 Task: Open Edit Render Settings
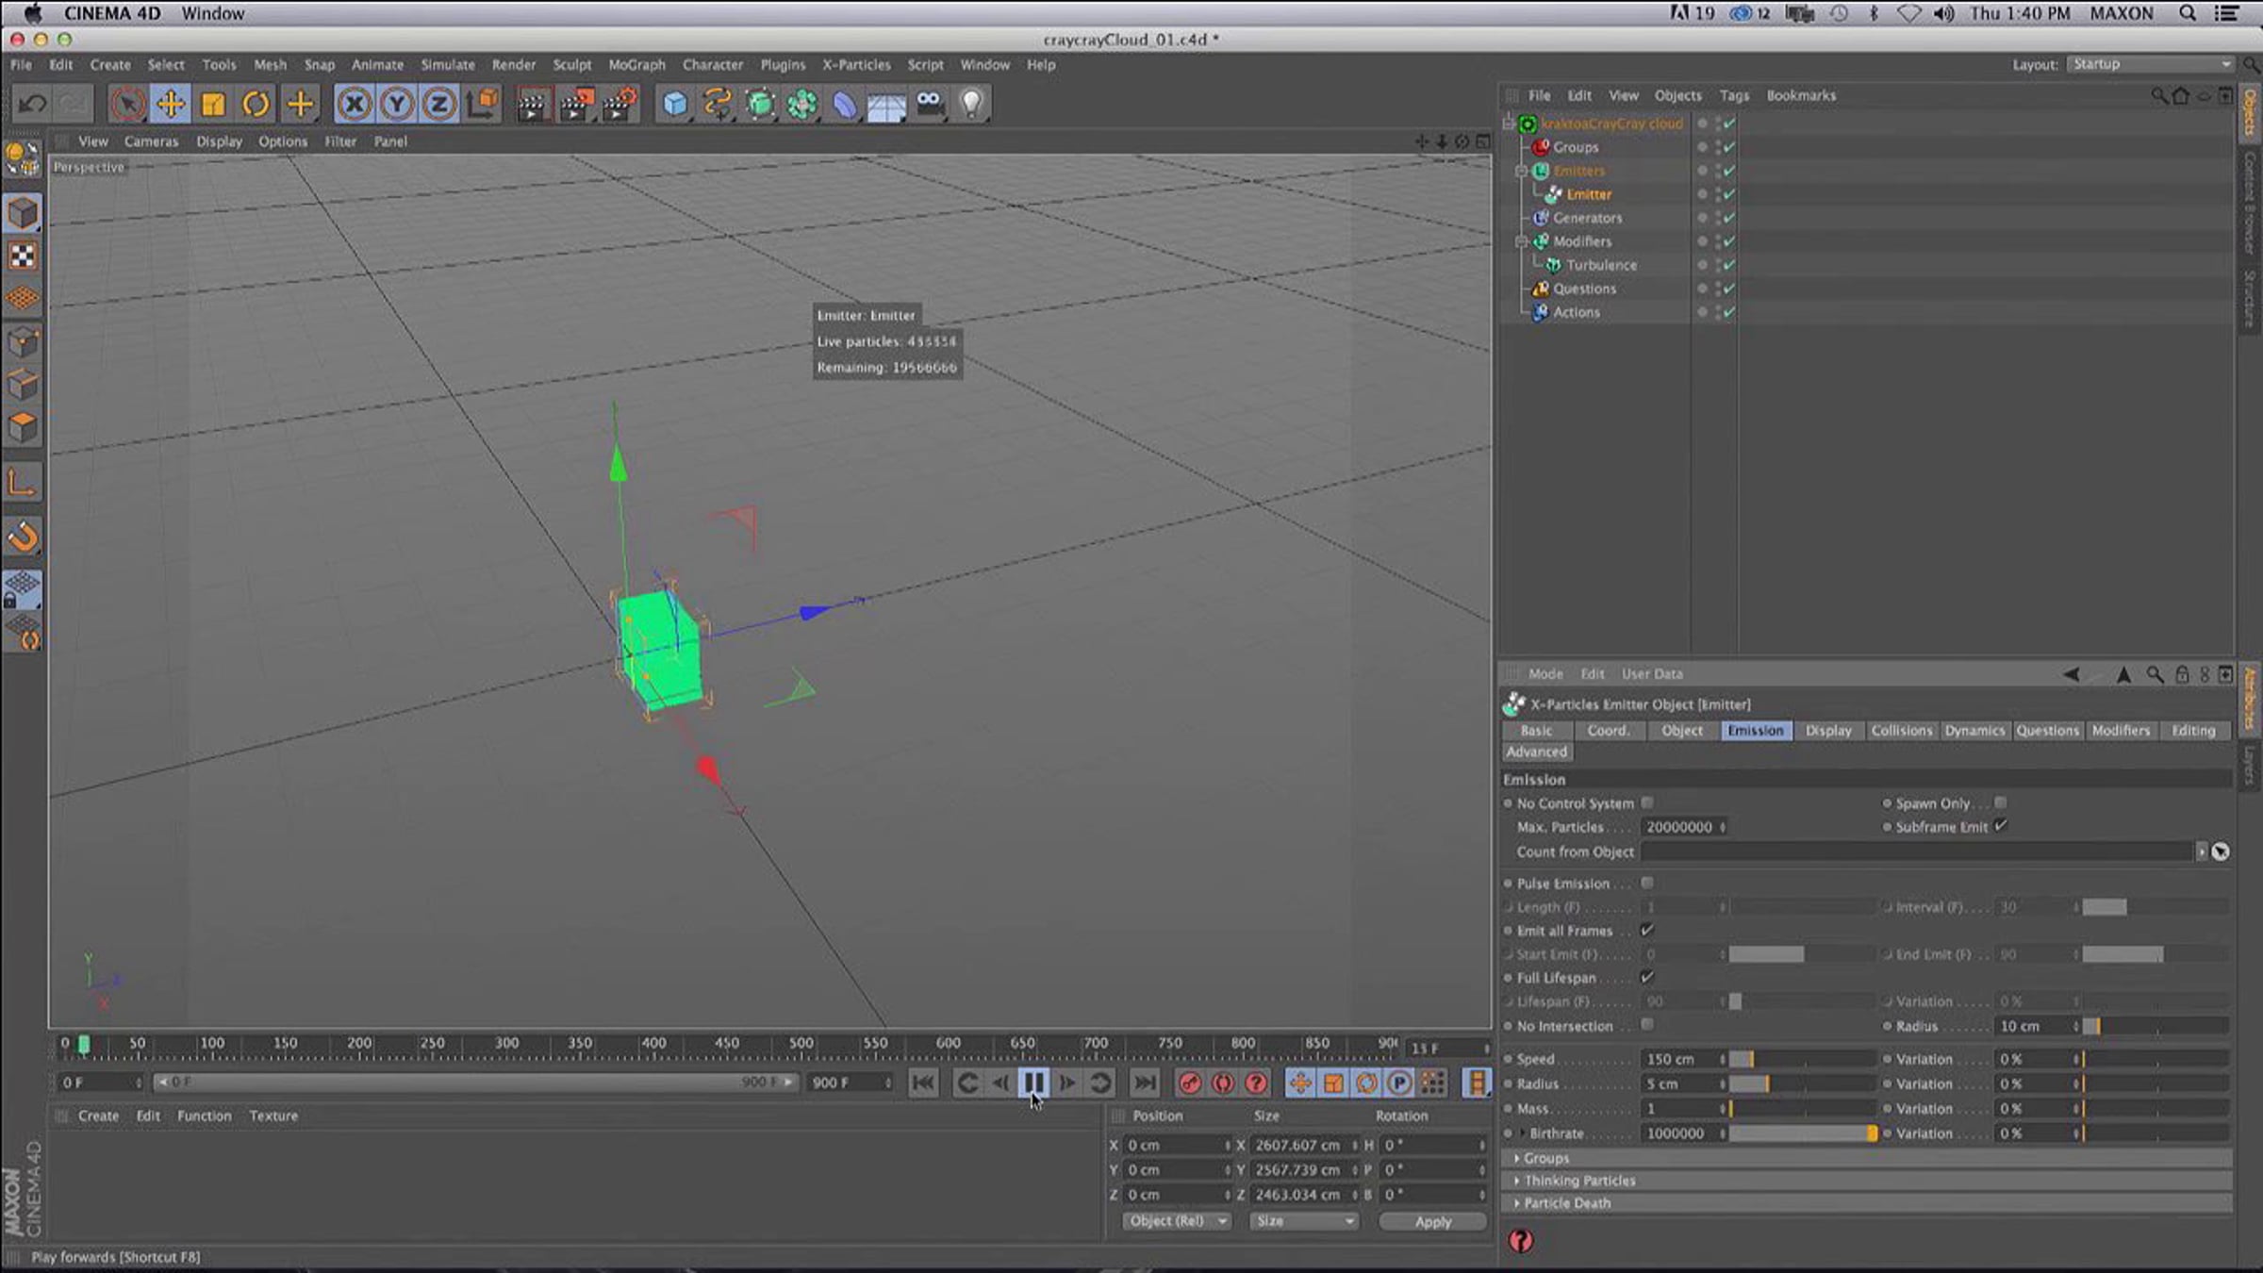[x=619, y=104]
